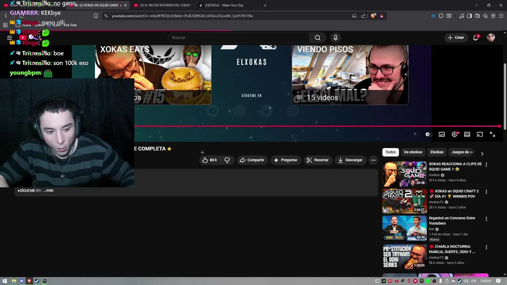507x285 pixels.
Task: Cast the video to a TV
Action: point(480,135)
